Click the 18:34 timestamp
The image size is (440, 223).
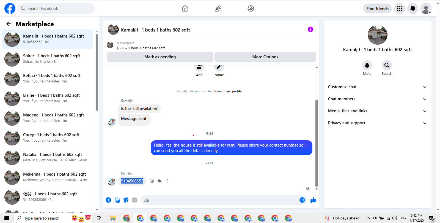pyautogui.click(x=209, y=134)
